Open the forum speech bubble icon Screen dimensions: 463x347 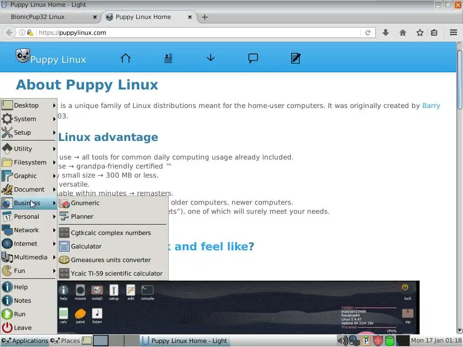click(x=253, y=58)
